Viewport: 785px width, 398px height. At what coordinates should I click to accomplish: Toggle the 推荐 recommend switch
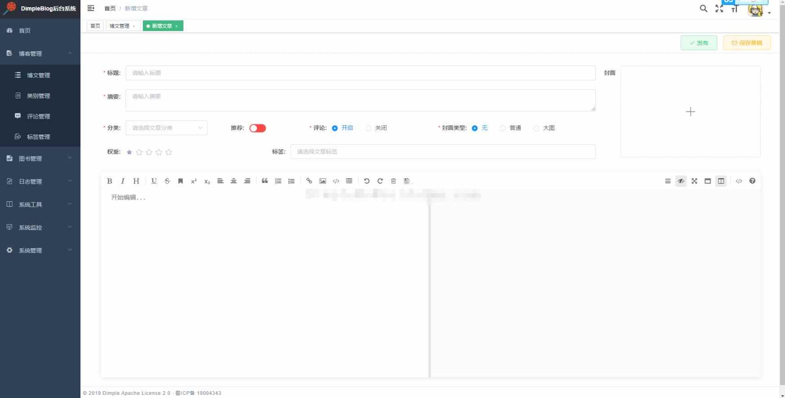257,128
